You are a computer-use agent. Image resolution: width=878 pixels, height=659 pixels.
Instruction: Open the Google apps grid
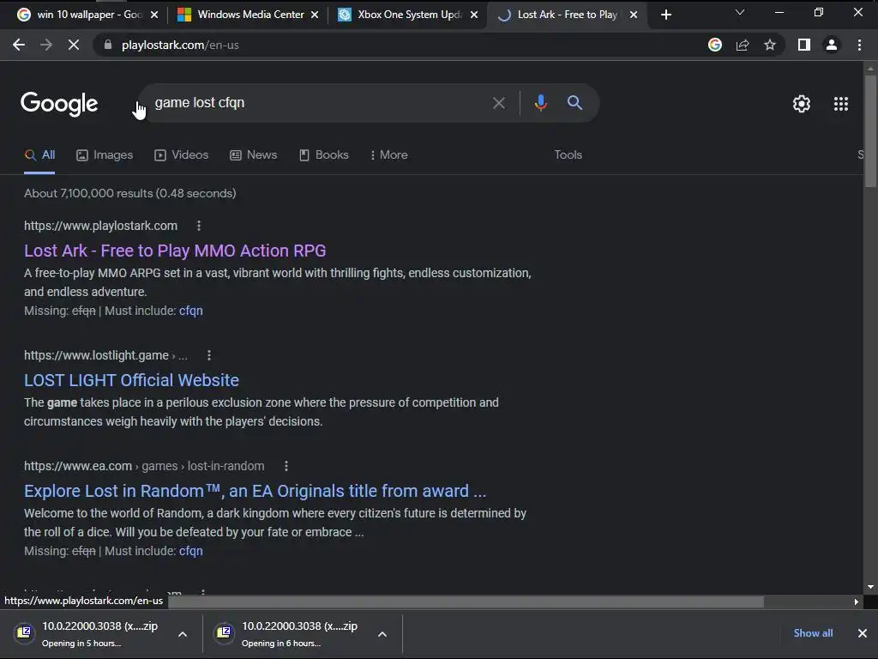(x=841, y=104)
